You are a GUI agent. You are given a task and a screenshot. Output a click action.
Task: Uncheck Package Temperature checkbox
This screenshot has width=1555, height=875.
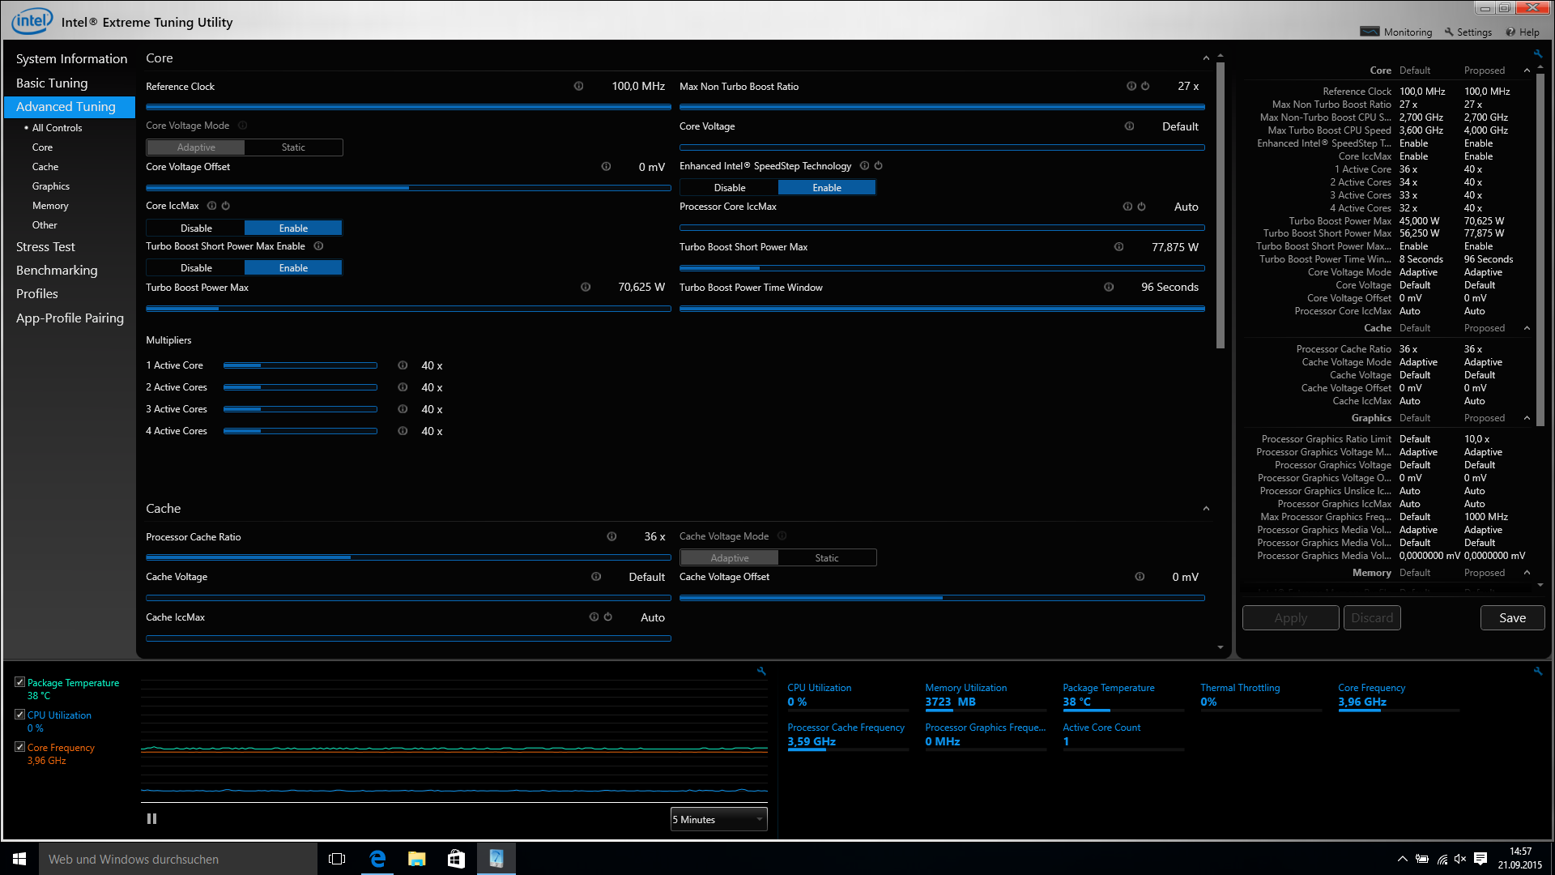pos(19,682)
